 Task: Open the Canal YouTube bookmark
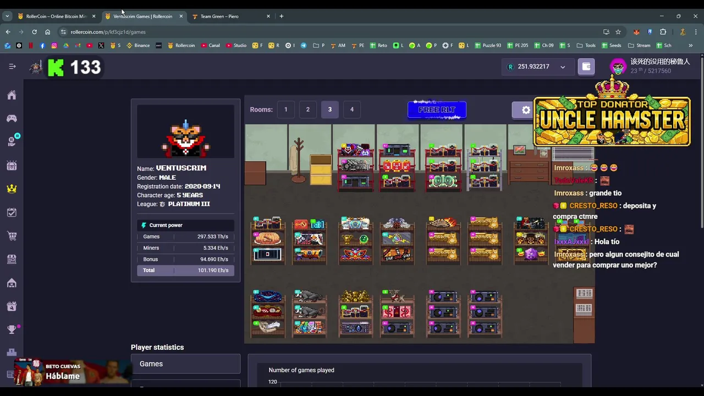click(210, 46)
